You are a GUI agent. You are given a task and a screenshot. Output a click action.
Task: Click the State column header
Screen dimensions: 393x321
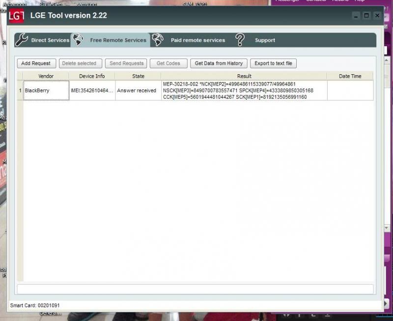[x=138, y=76]
